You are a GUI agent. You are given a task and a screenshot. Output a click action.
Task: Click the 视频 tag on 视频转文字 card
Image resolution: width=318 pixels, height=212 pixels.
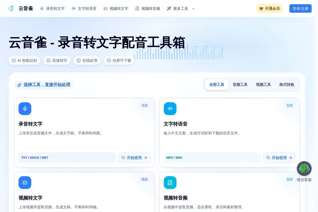[x=144, y=179]
